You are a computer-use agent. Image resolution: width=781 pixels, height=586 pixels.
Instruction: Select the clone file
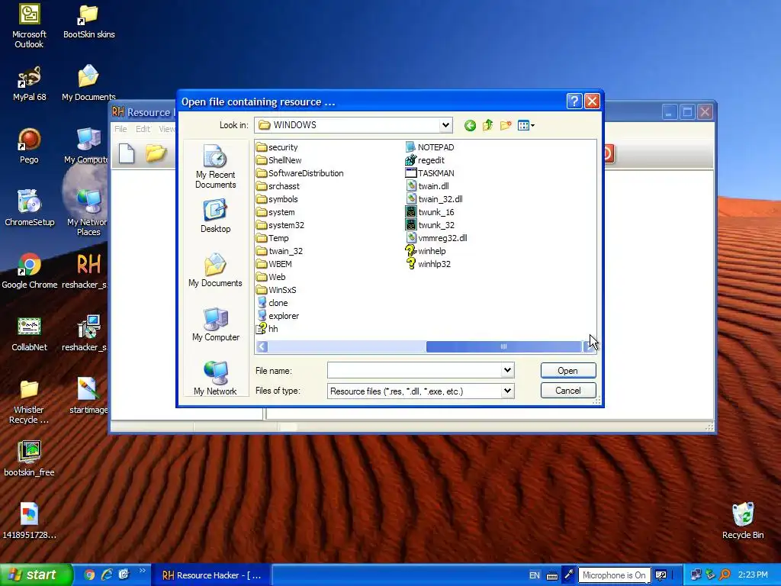[x=272, y=303]
